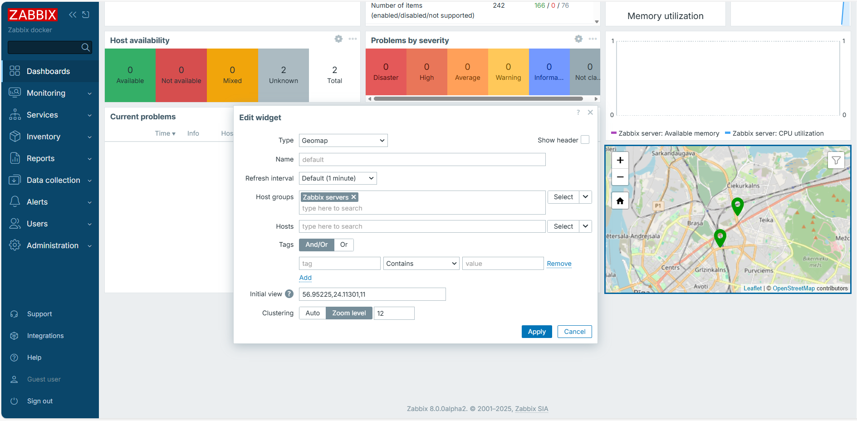Click the Apply button
This screenshot has width=857, height=421.
tap(537, 332)
